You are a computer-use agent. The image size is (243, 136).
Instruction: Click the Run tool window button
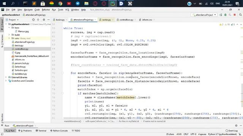(10, 131)
